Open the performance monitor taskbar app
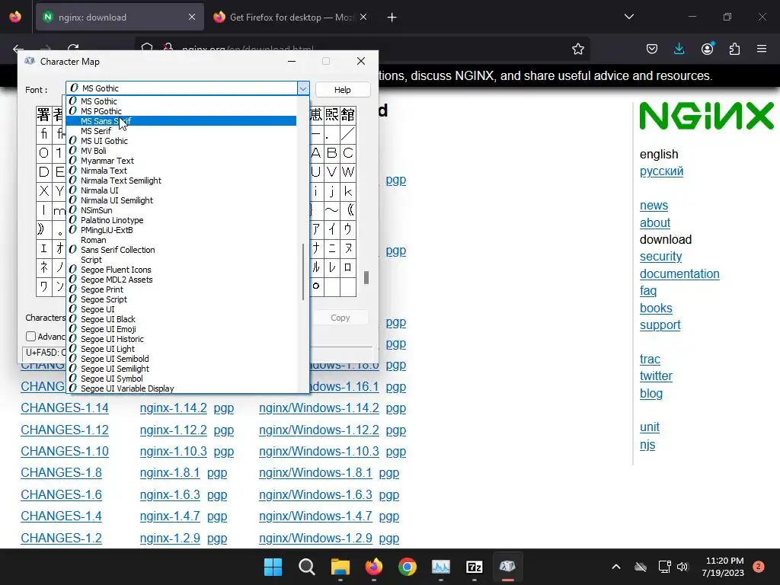This screenshot has width=780, height=585. pos(441,567)
